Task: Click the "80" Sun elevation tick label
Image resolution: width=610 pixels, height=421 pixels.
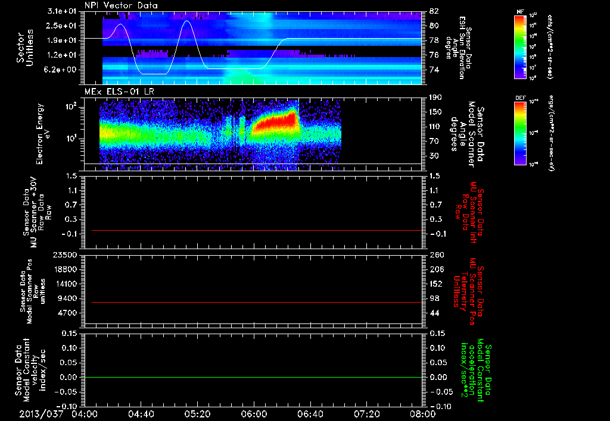Action: click(x=434, y=26)
